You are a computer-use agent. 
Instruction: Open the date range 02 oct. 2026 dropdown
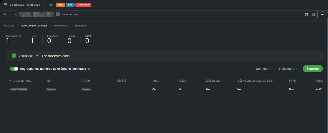coord(26,5)
